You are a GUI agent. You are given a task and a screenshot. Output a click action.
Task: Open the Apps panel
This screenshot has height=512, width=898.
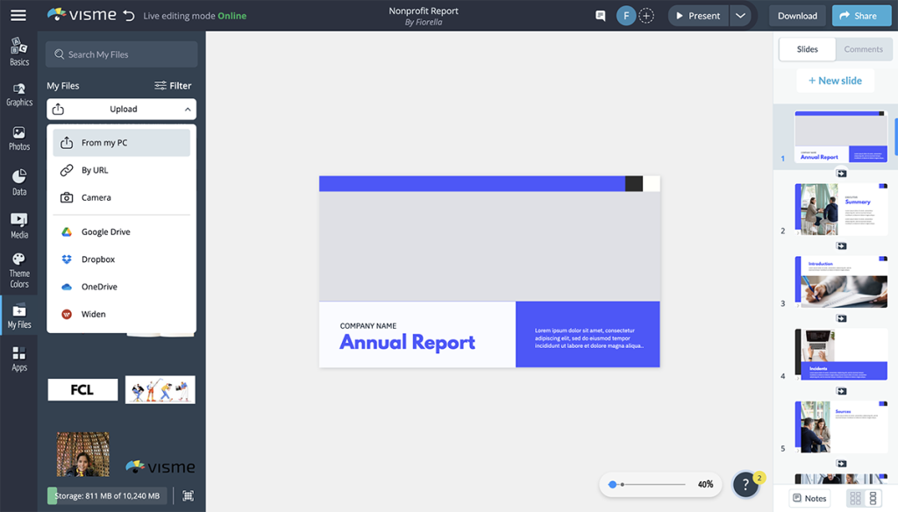tap(18, 359)
